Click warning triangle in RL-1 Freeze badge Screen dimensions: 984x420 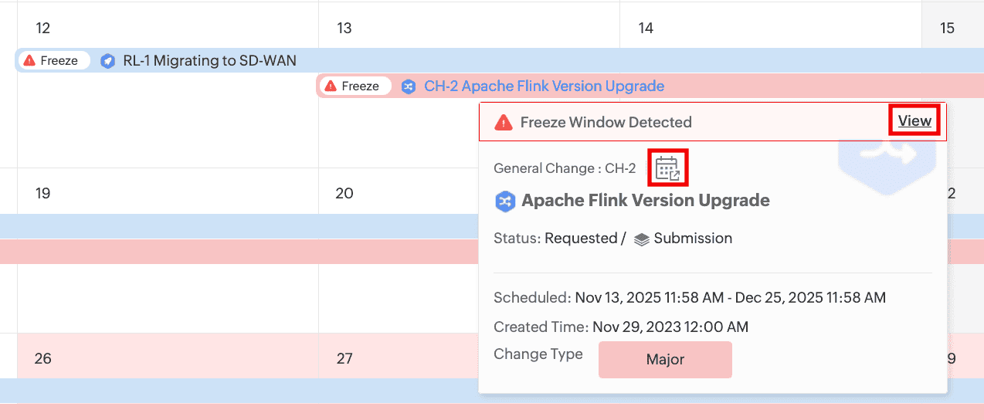[29, 61]
